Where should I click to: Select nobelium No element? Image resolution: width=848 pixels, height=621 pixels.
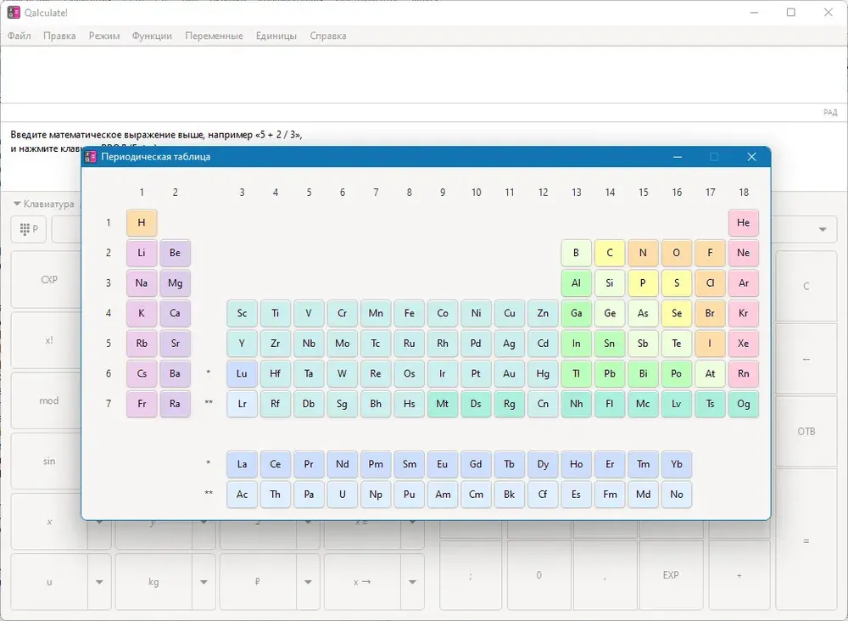point(677,495)
